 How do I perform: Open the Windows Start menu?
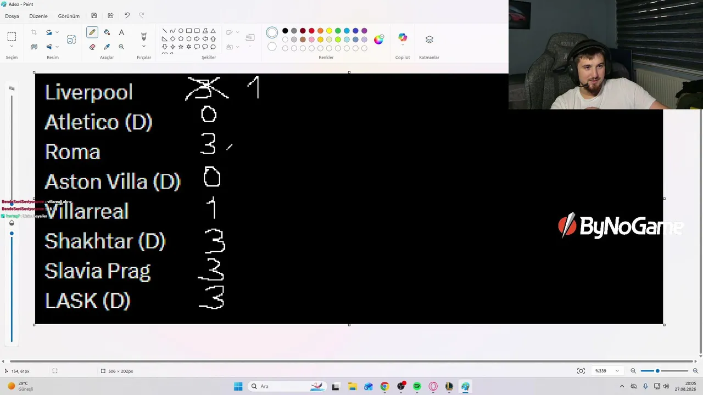point(238,386)
